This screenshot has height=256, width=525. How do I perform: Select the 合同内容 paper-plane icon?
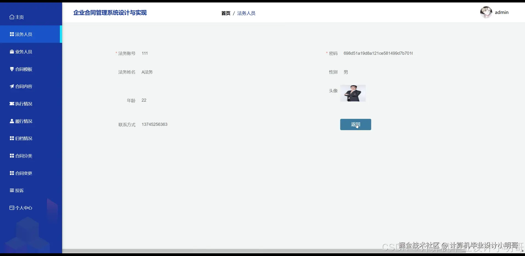click(x=11, y=86)
